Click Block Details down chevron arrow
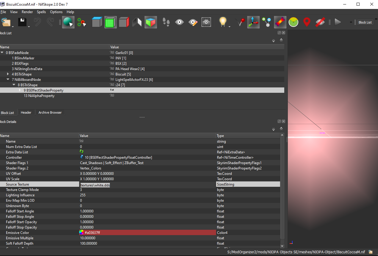Viewport: 378px width, 256px height. click(x=274, y=129)
